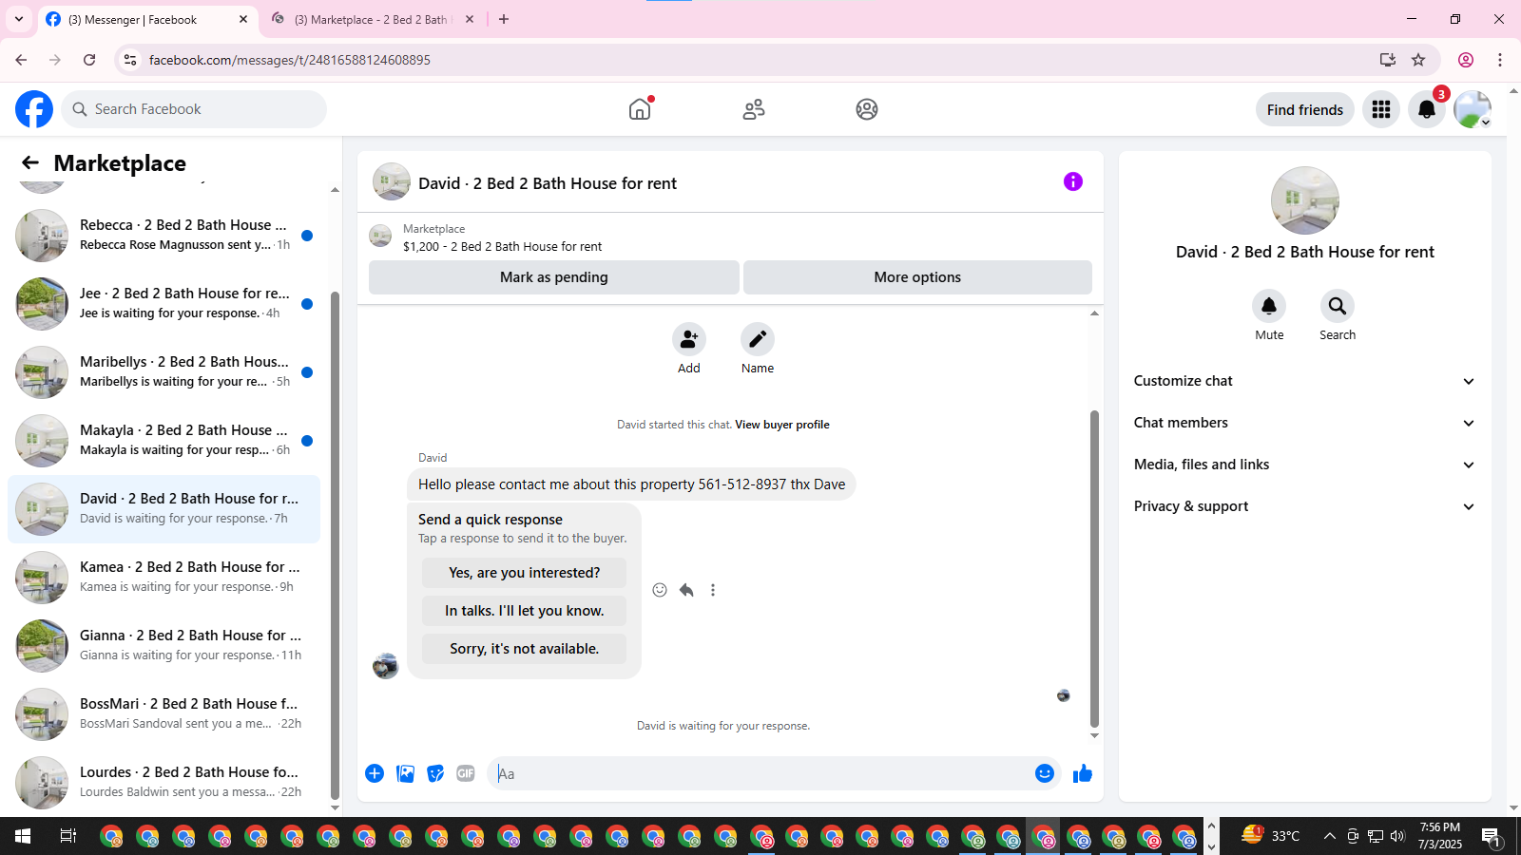Add people to the chat
The width and height of the screenshot is (1521, 855).
pos(689,339)
